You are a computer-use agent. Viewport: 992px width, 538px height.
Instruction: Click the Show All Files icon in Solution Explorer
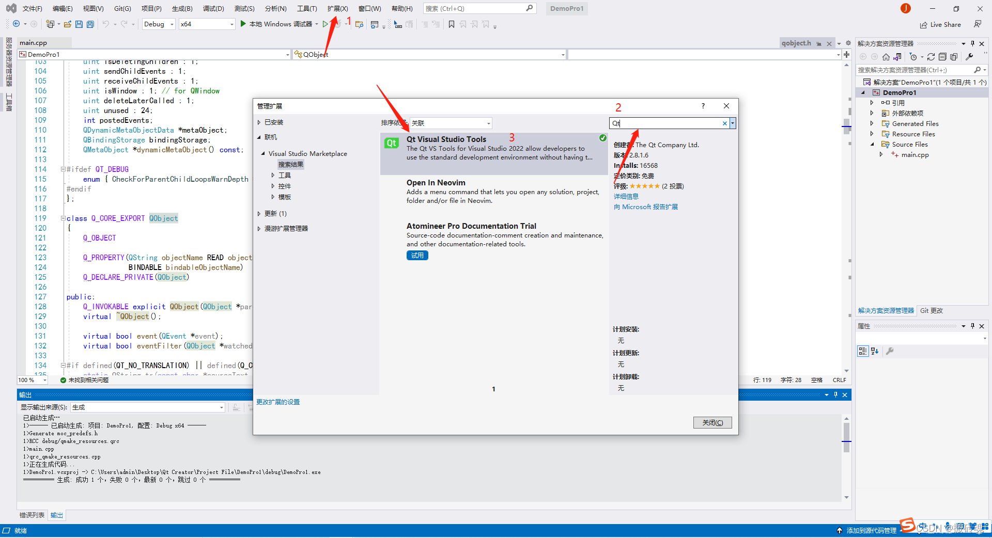point(954,57)
